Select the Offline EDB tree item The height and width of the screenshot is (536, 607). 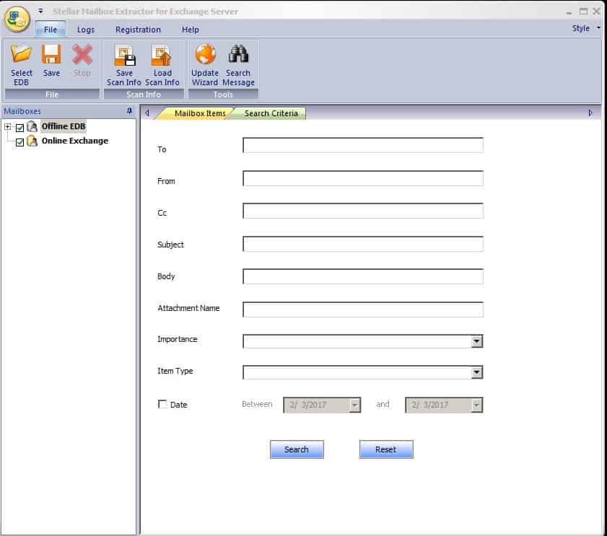pyautogui.click(x=63, y=126)
